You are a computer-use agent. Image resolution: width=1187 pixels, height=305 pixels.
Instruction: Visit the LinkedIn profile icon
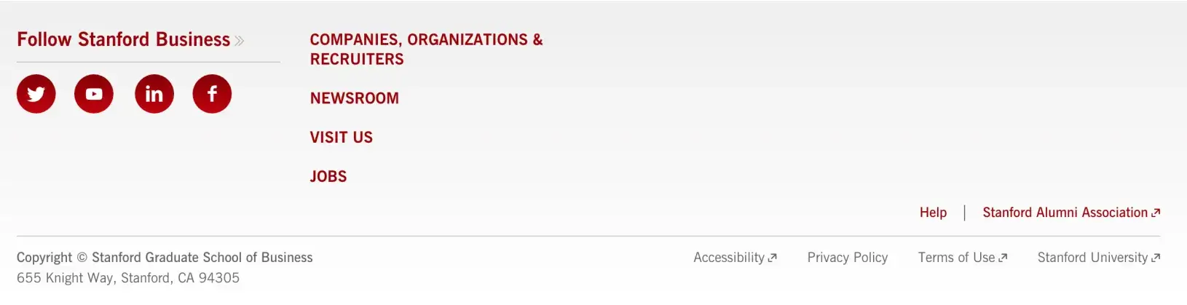154,94
